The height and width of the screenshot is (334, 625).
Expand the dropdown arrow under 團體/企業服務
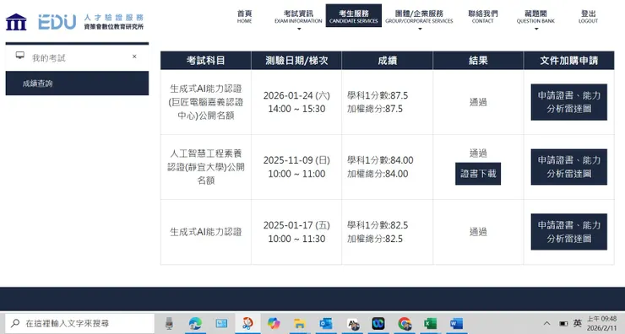pyautogui.click(x=420, y=29)
